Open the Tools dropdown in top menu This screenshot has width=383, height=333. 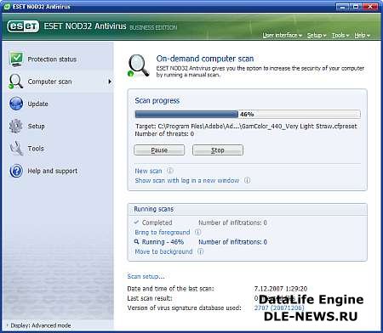click(x=340, y=35)
